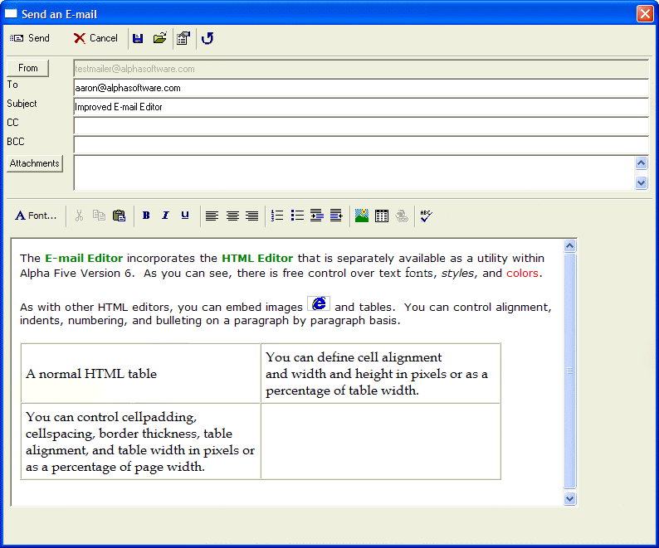Click the blue refresh arrow icon
Viewport: 659px width, 548px height.
[x=207, y=38]
